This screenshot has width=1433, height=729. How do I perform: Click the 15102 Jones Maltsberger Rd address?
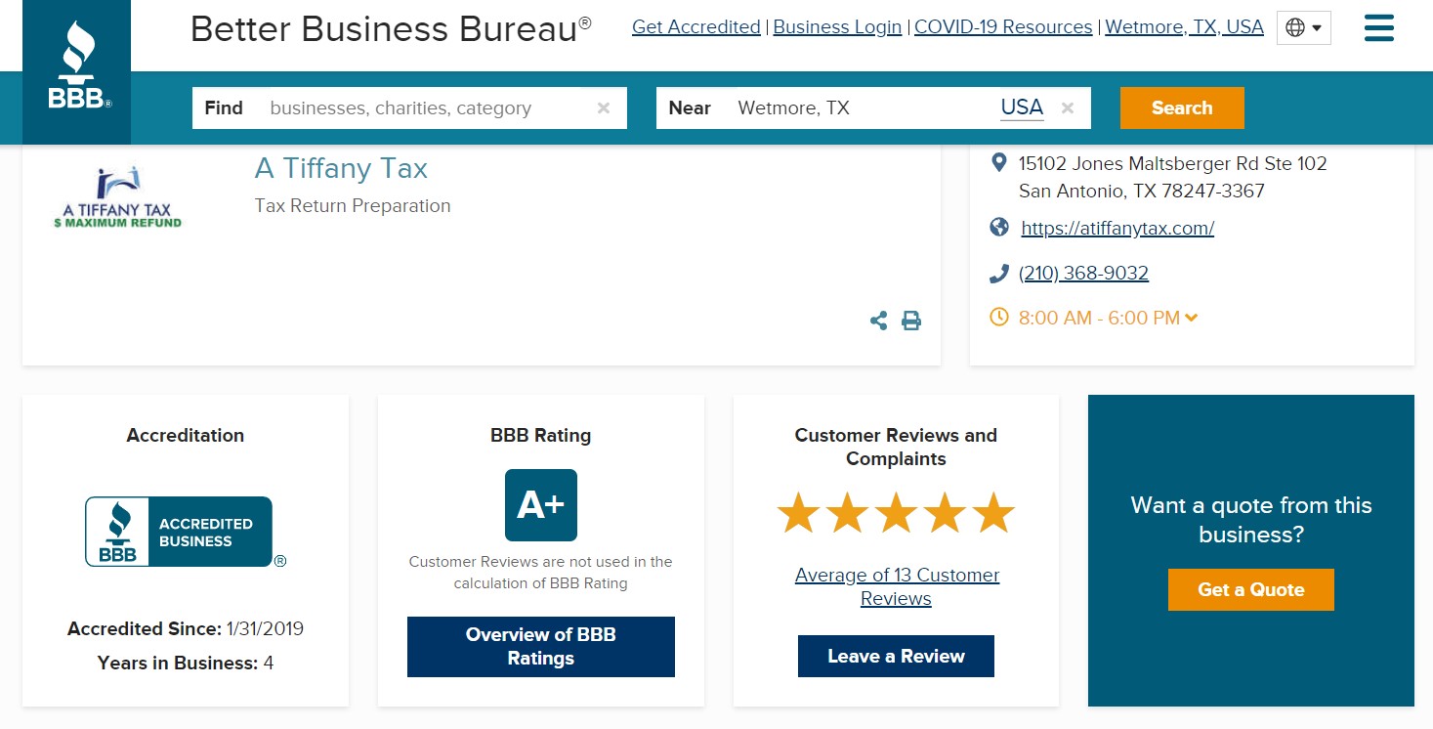tap(1173, 163)
